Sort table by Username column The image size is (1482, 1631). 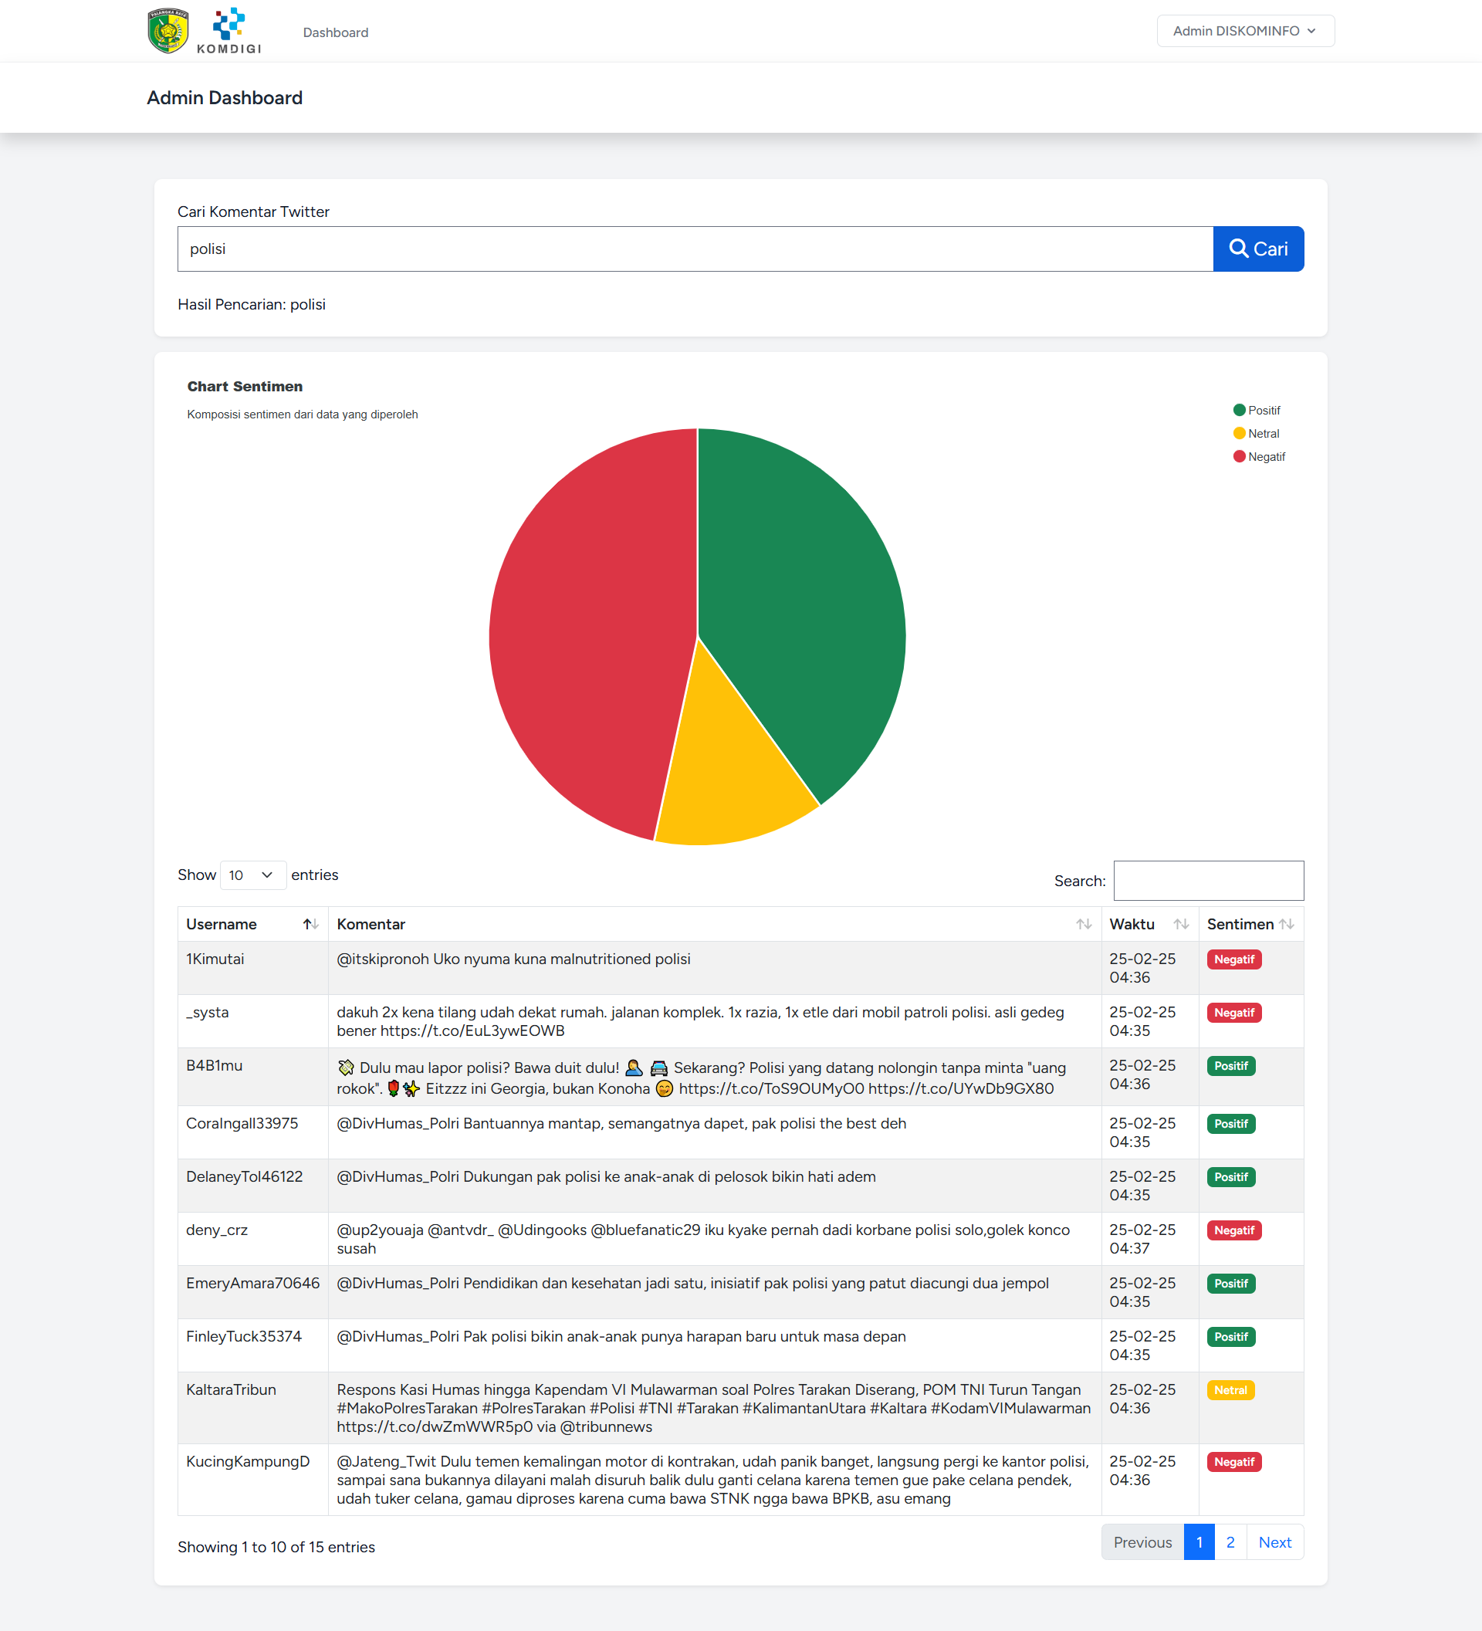[x=252, y=924]
